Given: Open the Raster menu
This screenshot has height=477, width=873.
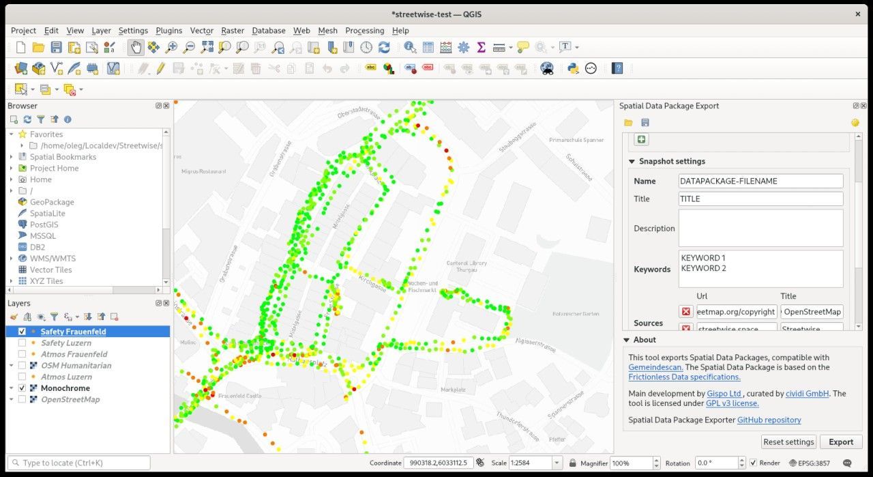Looking at the screenshot, I should [x=233, y=31].
